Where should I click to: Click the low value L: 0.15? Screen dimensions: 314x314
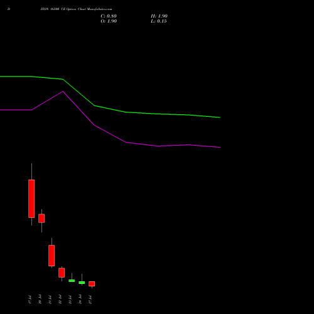[159, 21]
